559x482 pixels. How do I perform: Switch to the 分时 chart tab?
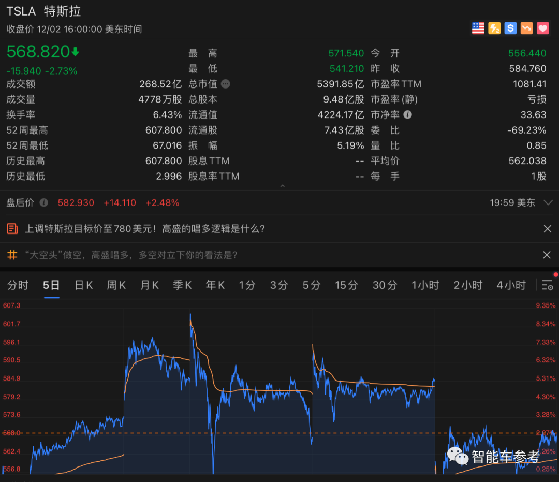[18, 285]
